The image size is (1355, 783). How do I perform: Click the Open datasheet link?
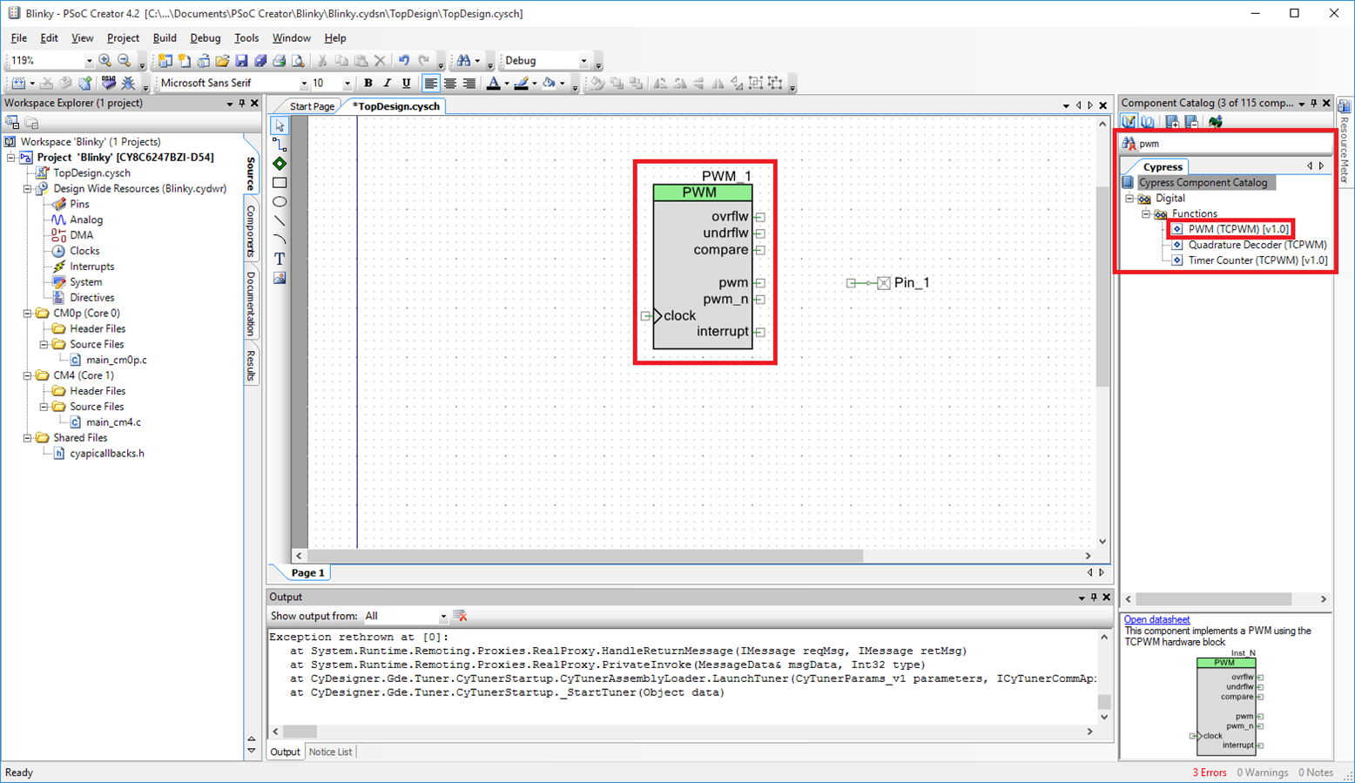pos(1156,619)
